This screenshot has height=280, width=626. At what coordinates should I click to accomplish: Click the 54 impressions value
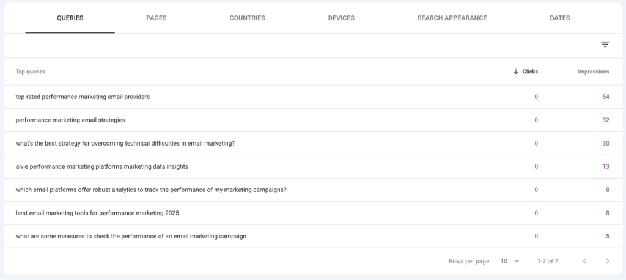coord(605,97)
